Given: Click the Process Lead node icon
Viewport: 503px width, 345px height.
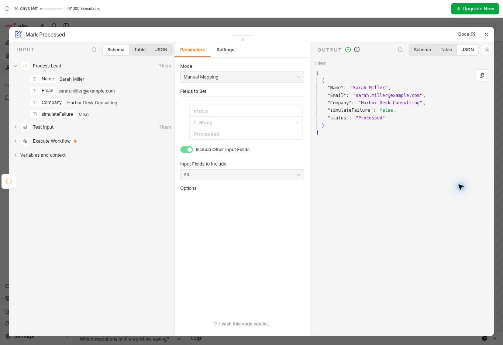Looking at the screenshot, I should pyautogui.click(x=25, y=66).
